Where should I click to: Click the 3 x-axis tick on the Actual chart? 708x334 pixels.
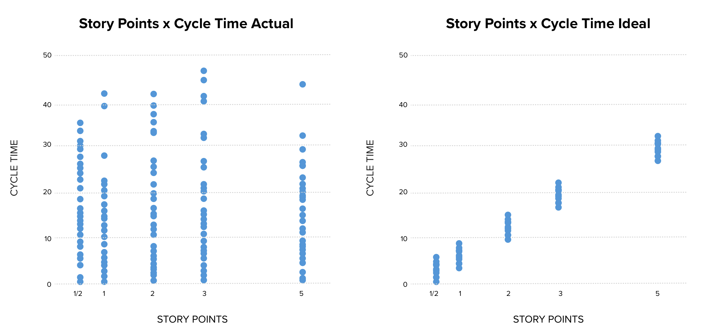point(205,294)
